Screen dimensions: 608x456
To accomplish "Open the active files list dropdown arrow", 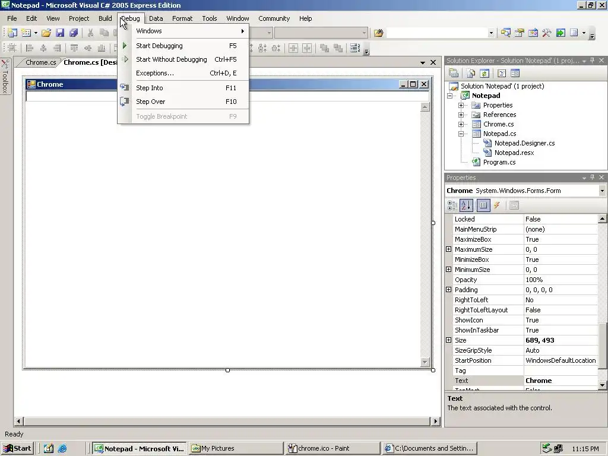I will [x=423, y=62].
